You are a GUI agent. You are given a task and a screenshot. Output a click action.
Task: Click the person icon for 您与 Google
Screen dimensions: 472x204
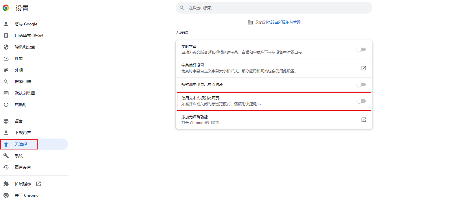pos(6,24)
